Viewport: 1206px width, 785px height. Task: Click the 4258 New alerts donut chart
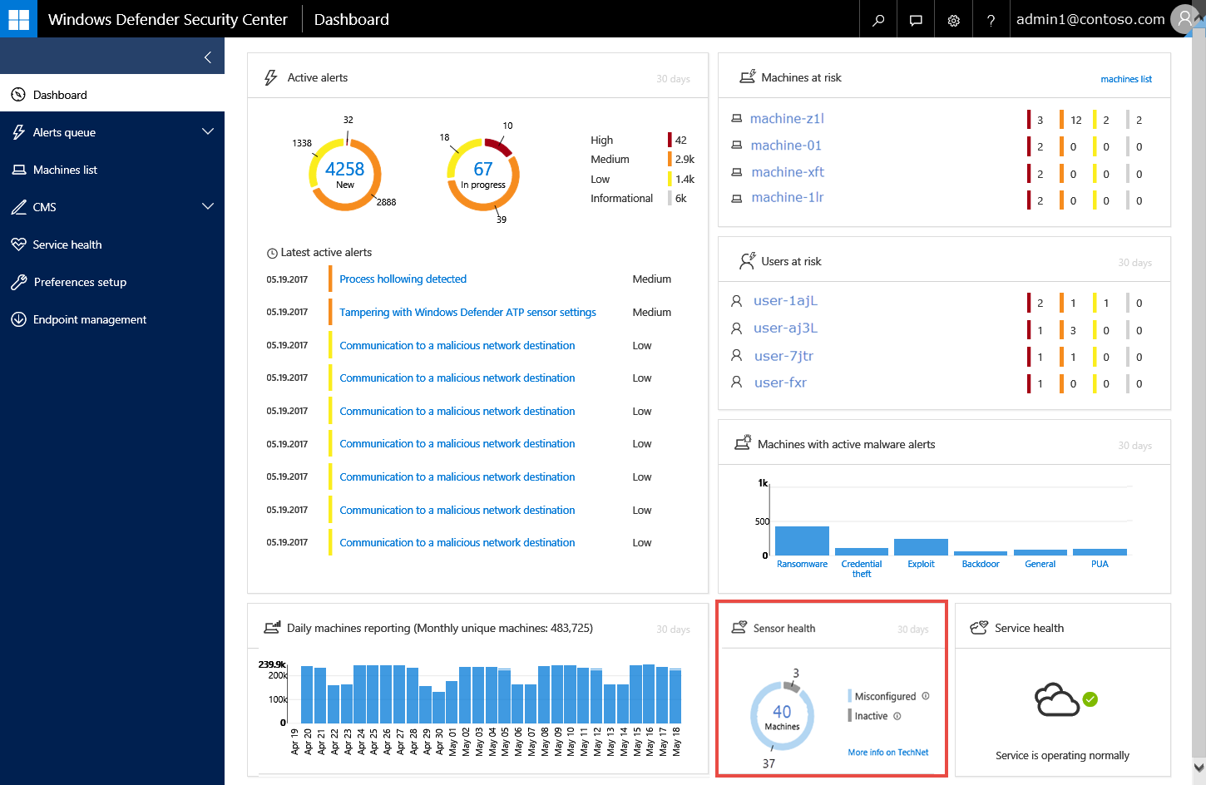click(345, 174)
